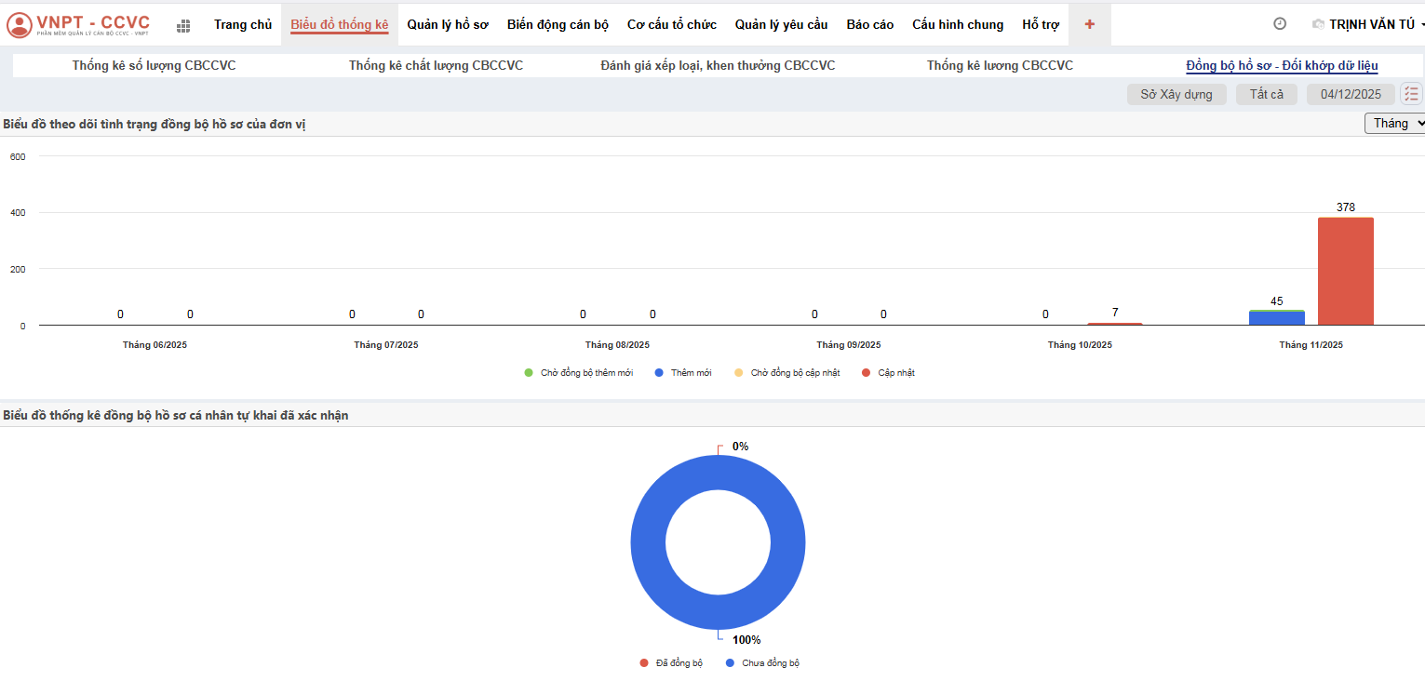Image resolution: width=1425 pixels, height=681 pixels.
Task: Click the 'Tất cả' filter button
Action: [x=1266, y=94]
